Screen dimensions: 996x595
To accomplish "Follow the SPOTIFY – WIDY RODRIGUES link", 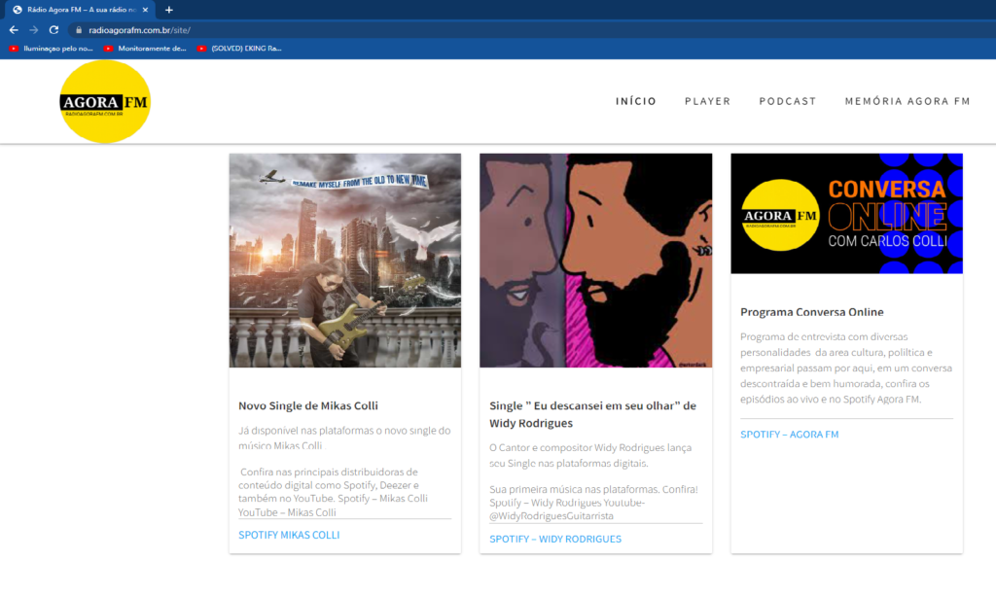I will pyautogui.click(x=555, y=539).
